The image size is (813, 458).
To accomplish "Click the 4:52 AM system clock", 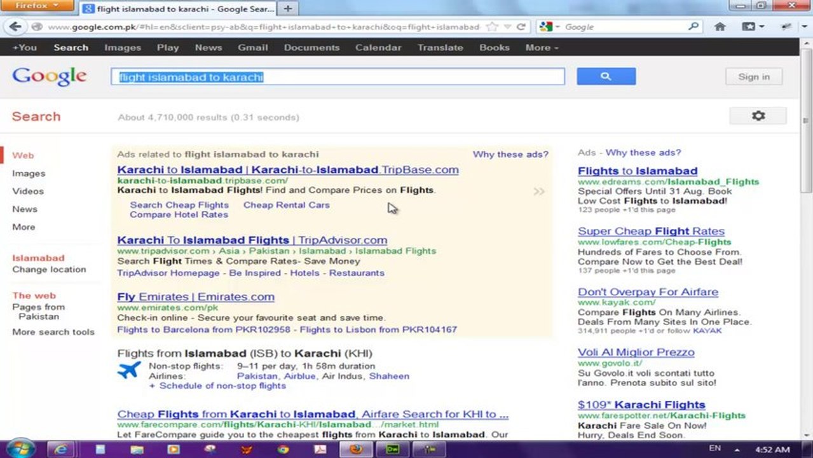I will tap(772, 449).
